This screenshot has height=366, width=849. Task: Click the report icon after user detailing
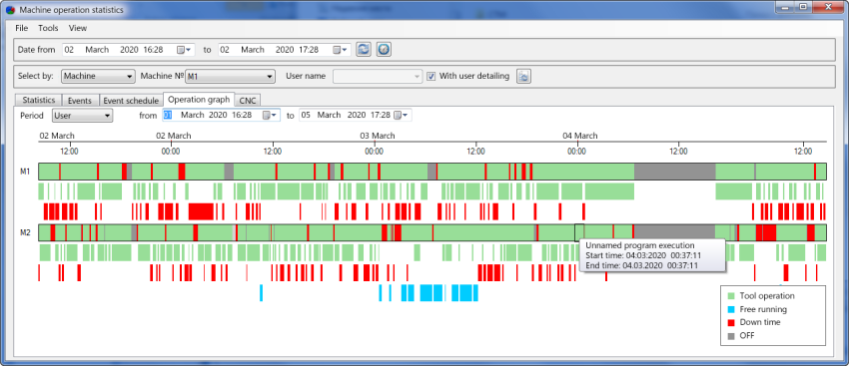click(523, 76)
